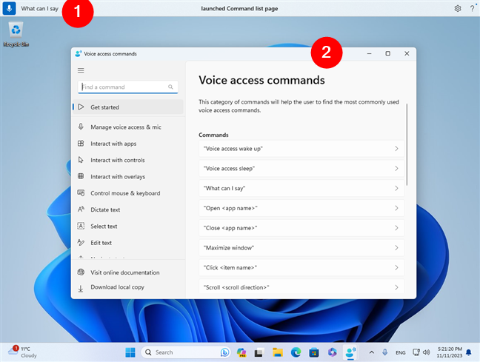Open the voice access help question mark
This screenshot has height=362, width=480.
[x=472, y=9]
